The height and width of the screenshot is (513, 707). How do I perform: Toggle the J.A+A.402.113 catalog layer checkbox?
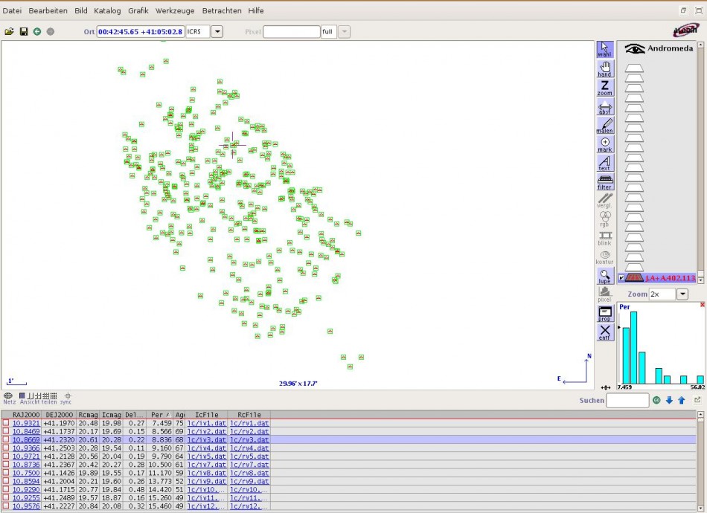[622, 278]
